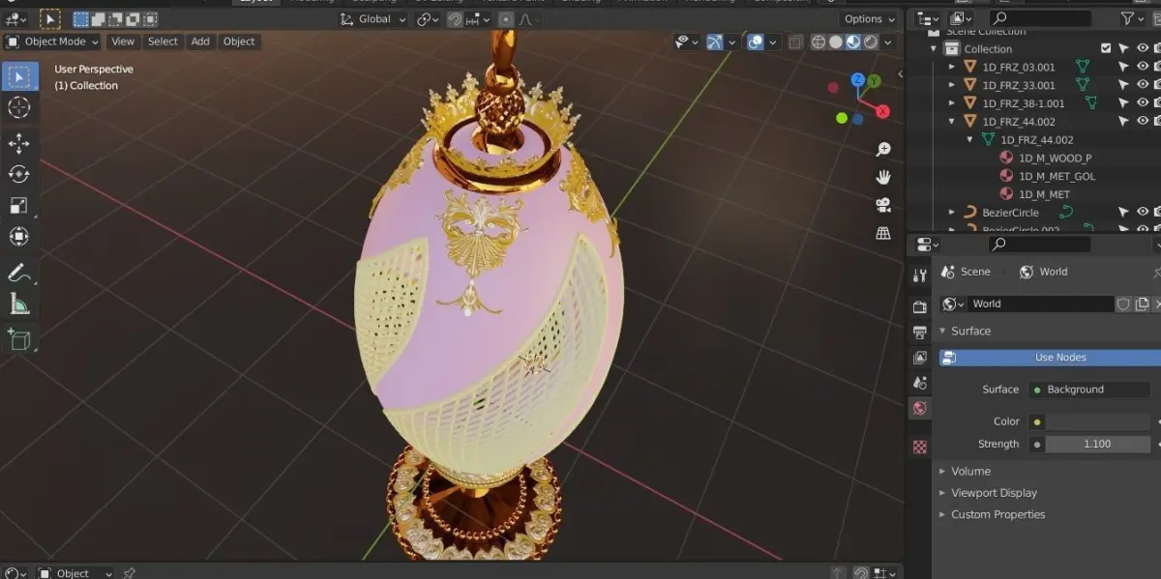The image size is (1161, 579).
Task: Switch to solid shading
Action: click(x=836, y=42)
